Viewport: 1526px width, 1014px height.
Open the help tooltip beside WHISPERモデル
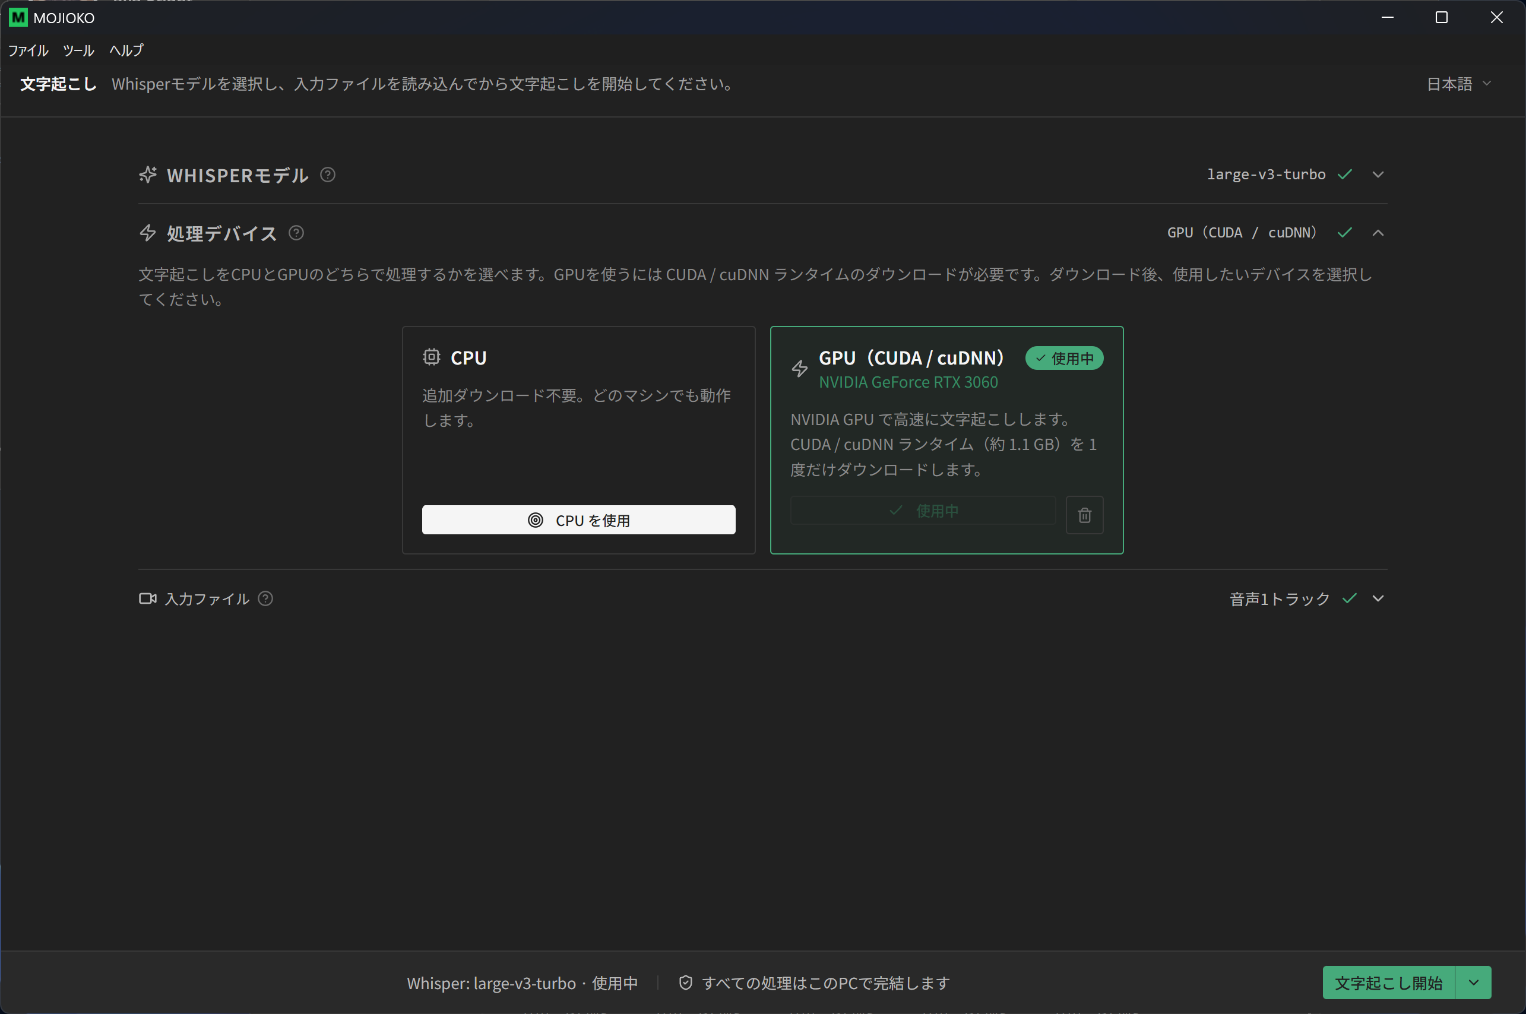[328, 175]
